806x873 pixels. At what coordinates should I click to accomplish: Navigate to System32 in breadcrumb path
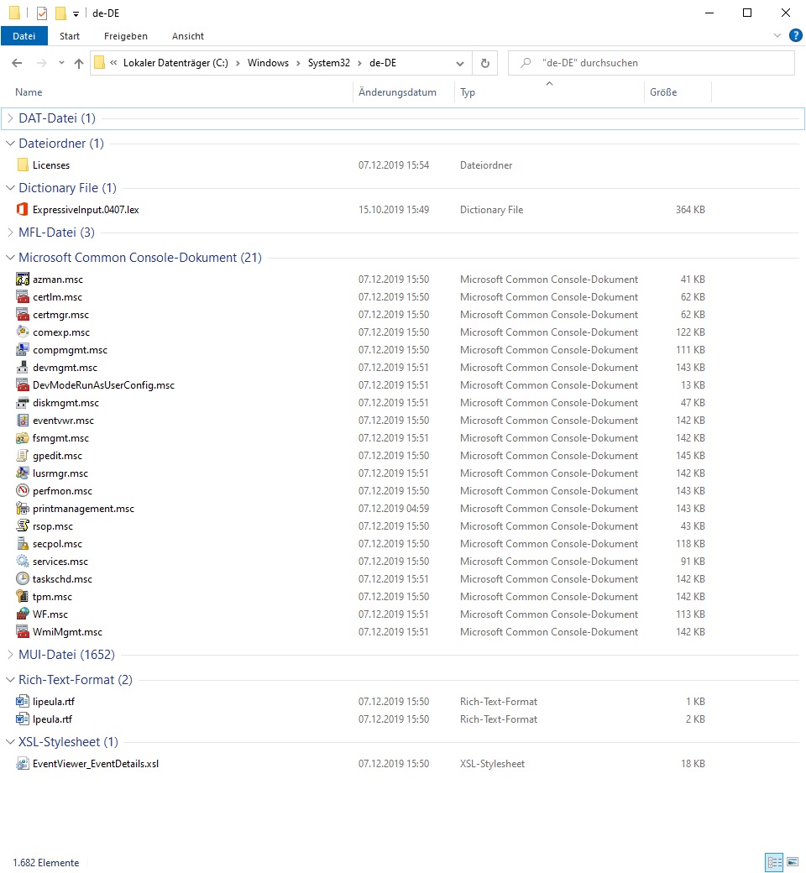tap(328, 63)
